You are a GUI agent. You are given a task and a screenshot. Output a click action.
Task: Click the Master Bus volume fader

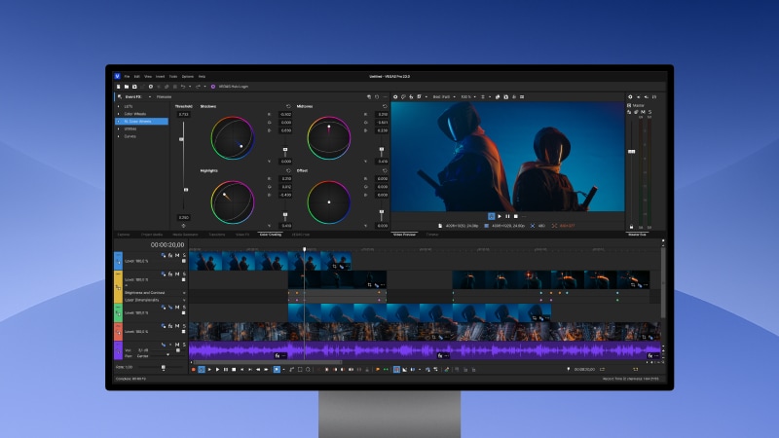[x=632, y=151]
